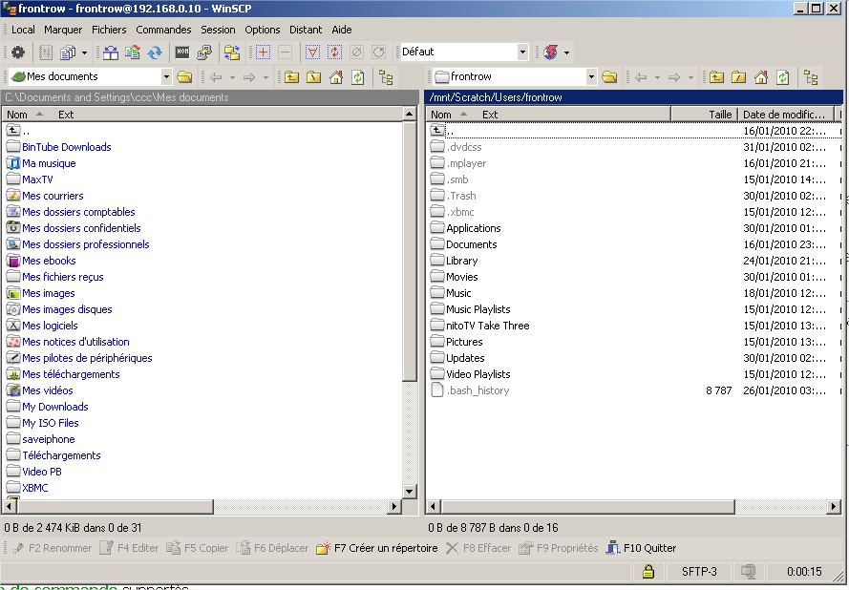The height and width of the screenshot is (590, 849).
Task: Click the local panel horizontal scrollbar thumb
Action: coord(116,507)
